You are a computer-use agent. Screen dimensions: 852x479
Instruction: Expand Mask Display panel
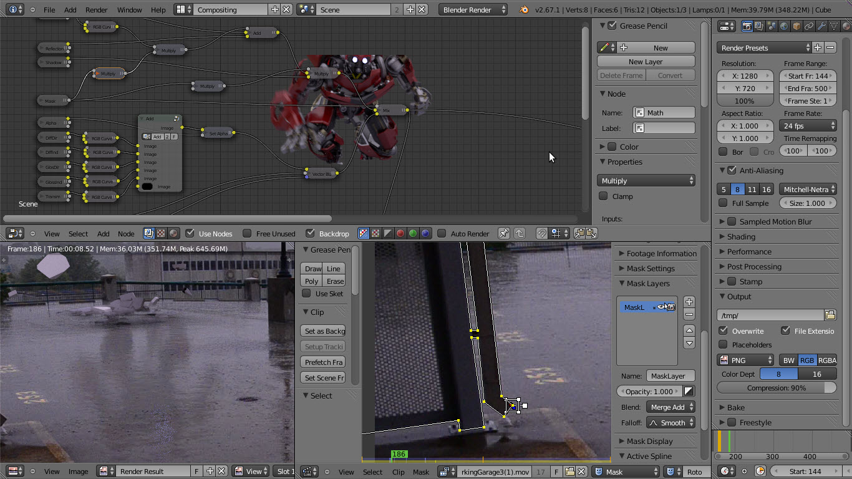point(649,441)
